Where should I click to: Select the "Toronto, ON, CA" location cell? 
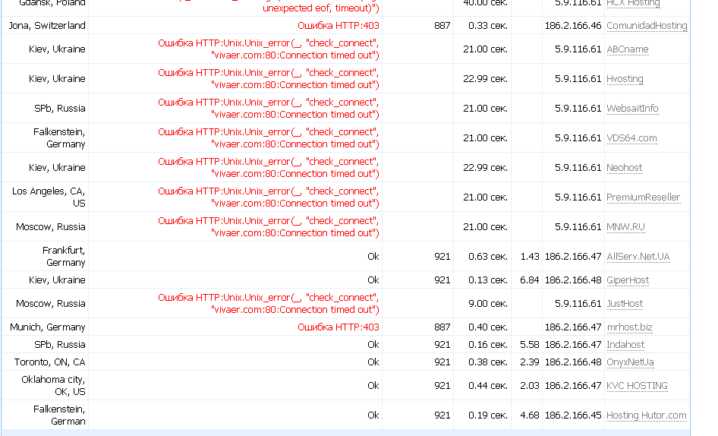coord(49,362)
